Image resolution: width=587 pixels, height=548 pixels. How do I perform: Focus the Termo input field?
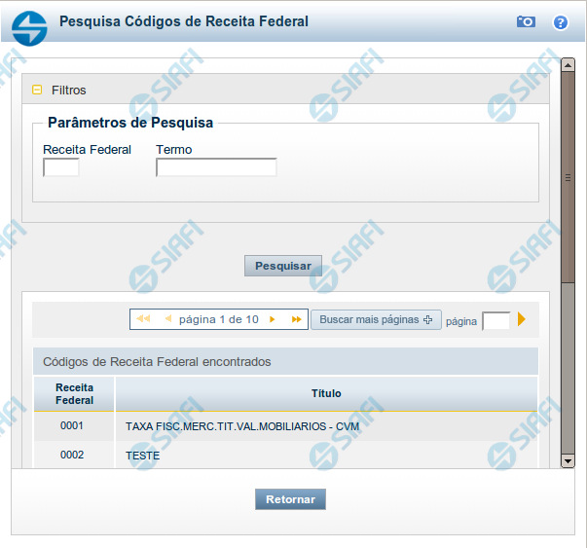[x=216, y=168]
